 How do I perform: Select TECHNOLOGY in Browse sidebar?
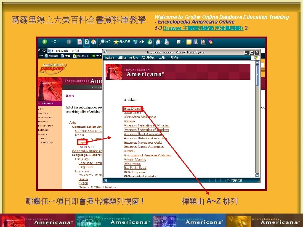46,143
